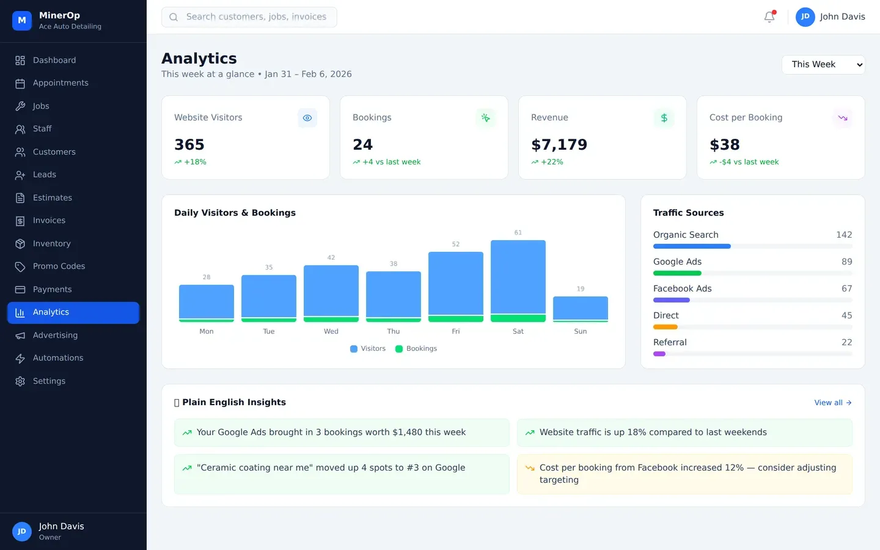Click into the search customers input field
The image size is (880, 550).
257,17
